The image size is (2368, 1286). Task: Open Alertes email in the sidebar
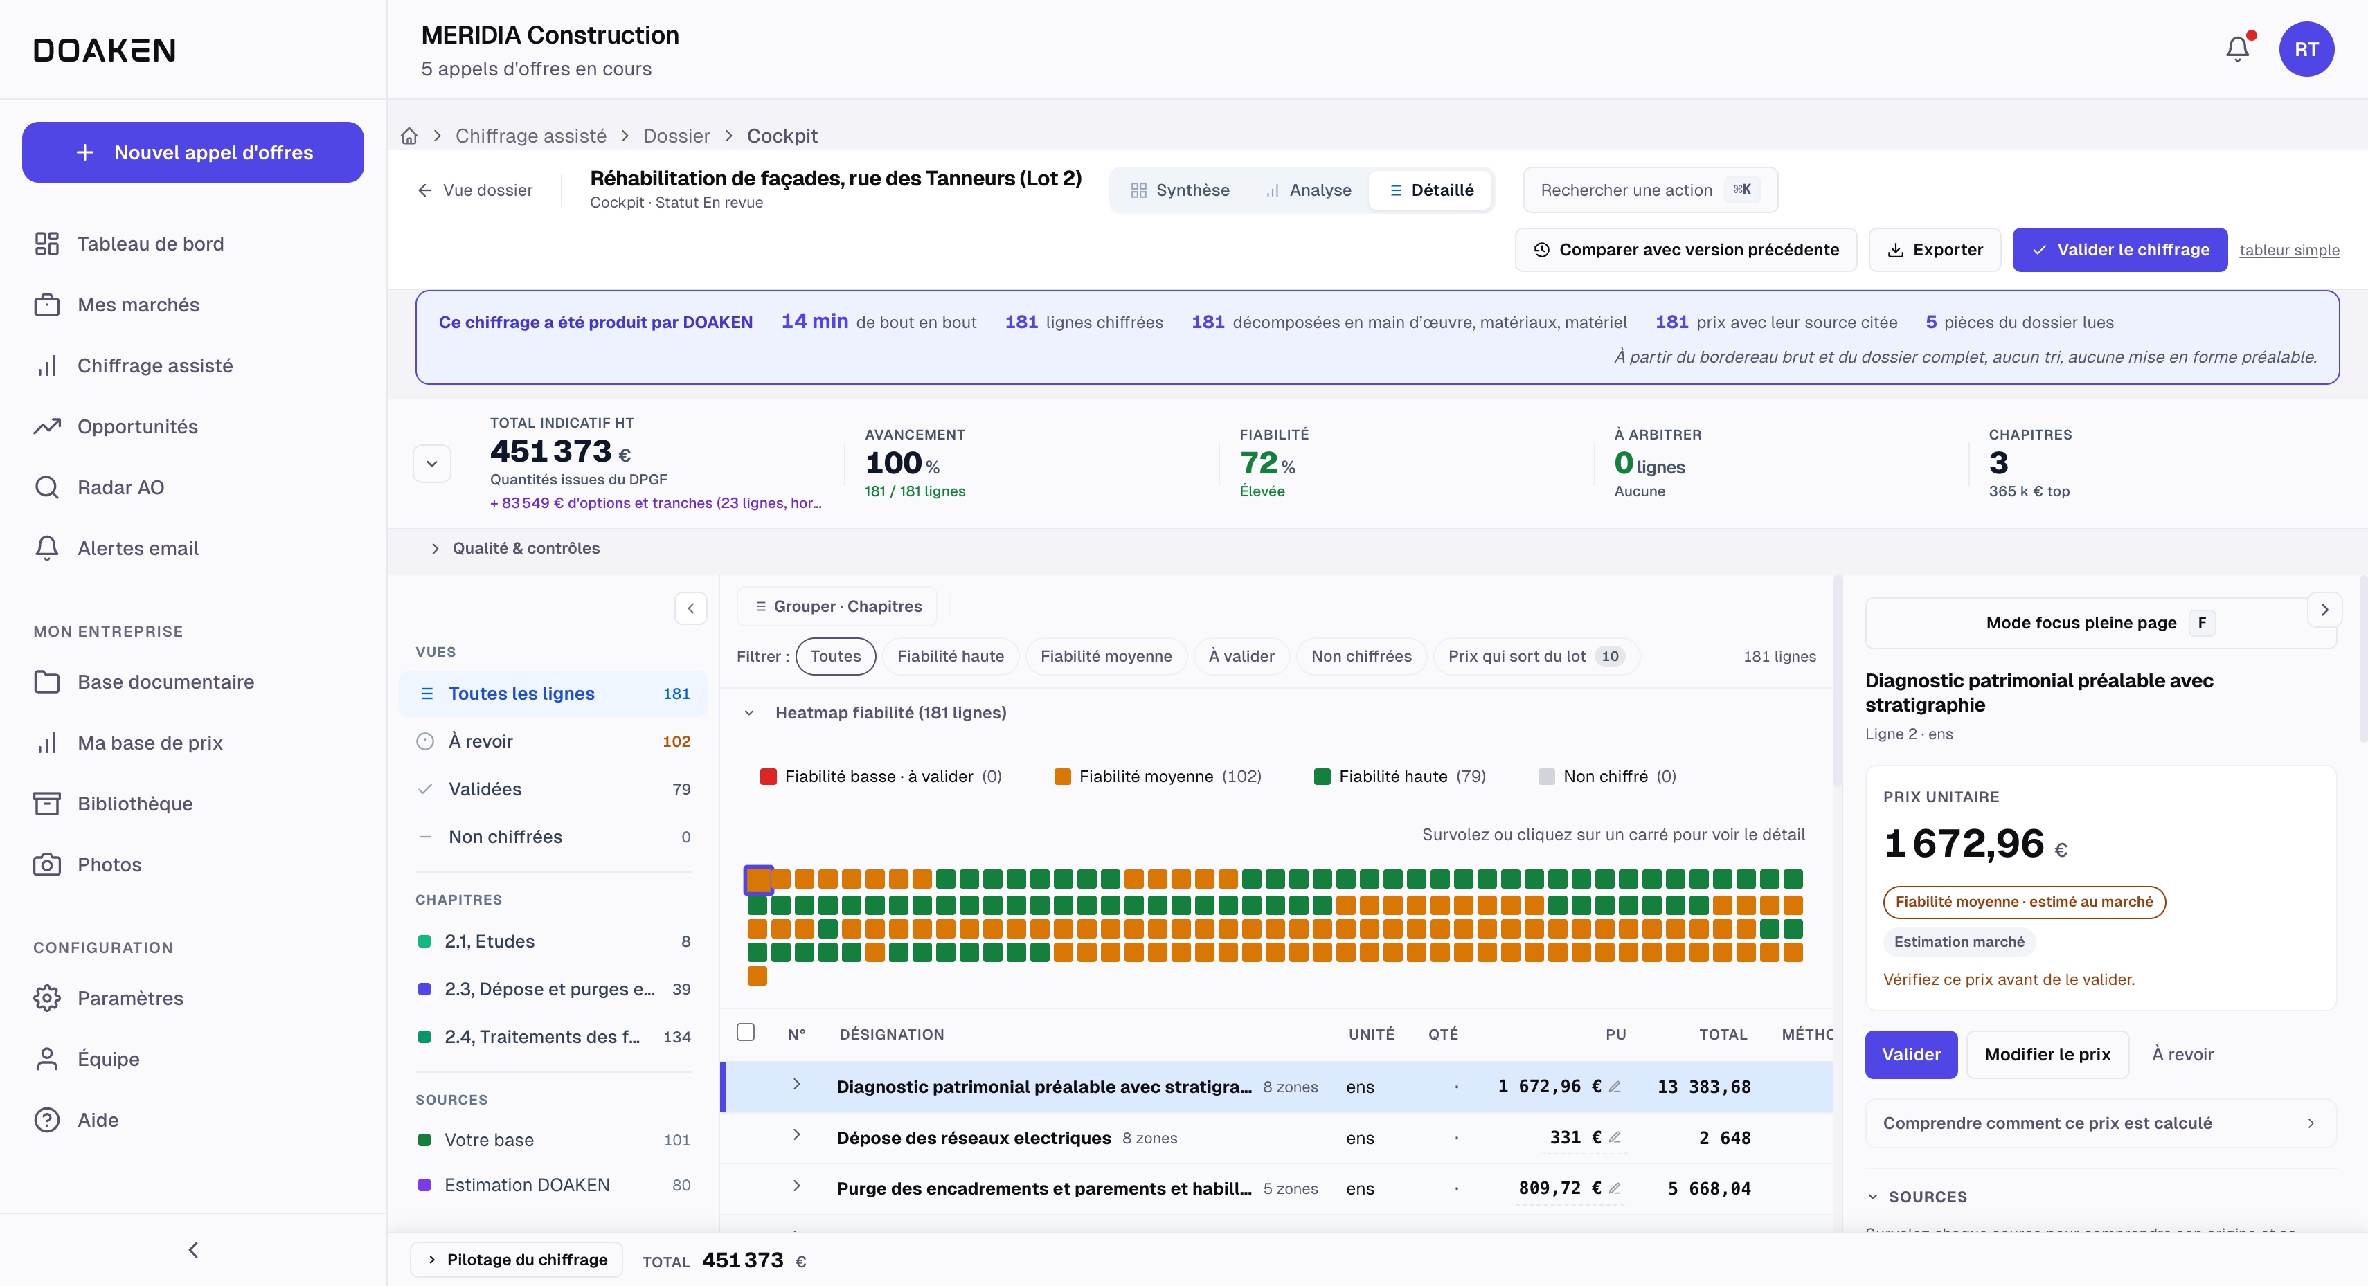(192, 548)
